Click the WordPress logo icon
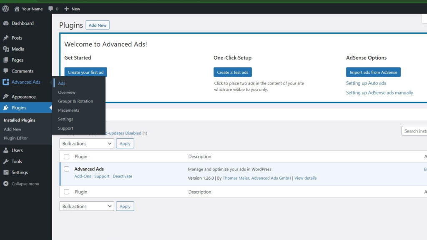This screenshot has height=240, width=427. [6, 9]
